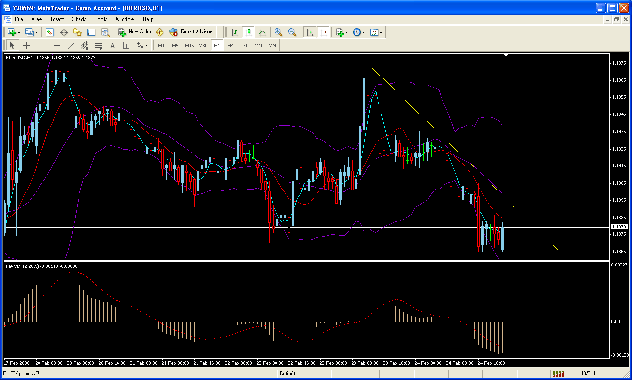Select the Text tool letter A

112,45
